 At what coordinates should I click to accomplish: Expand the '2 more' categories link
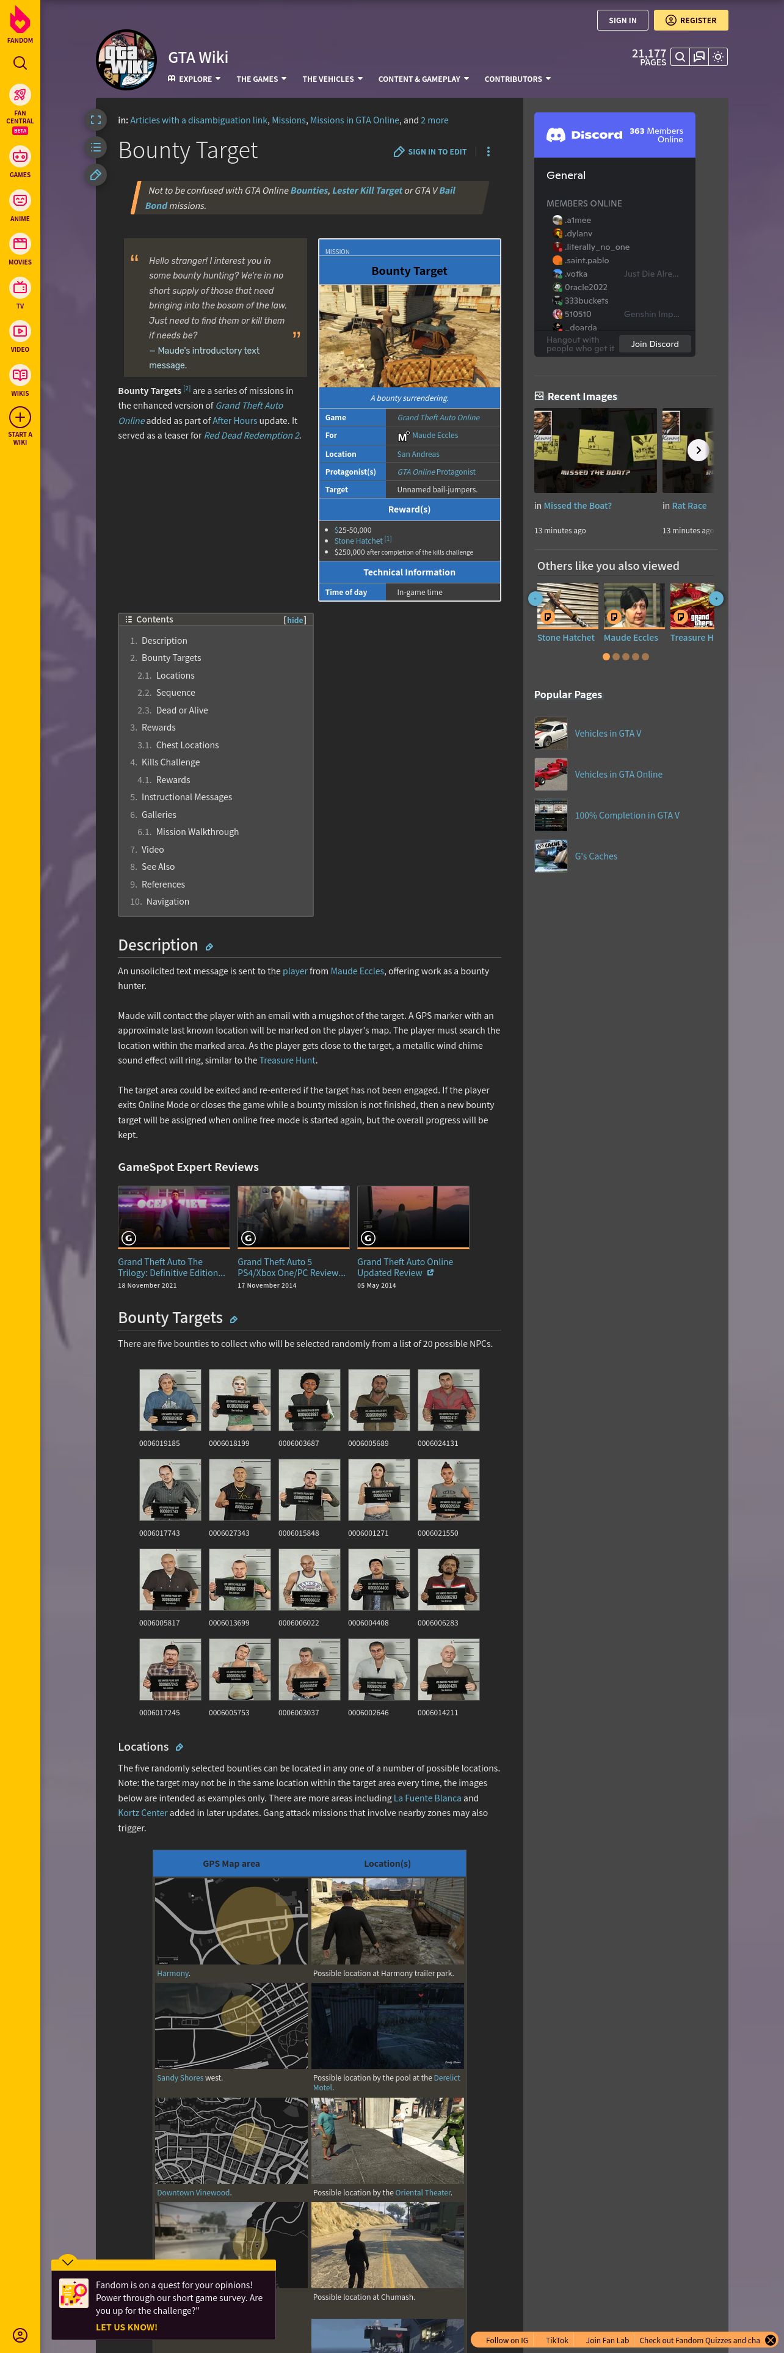435,120
